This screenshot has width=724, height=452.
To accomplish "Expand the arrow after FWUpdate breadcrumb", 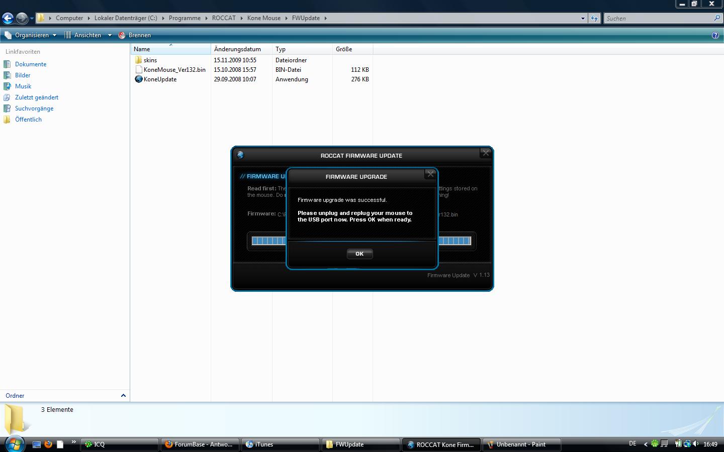I will point(325,18).
